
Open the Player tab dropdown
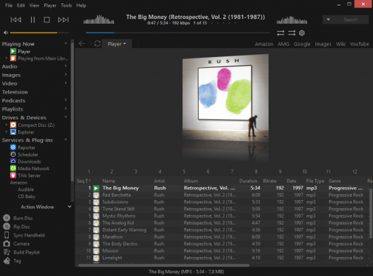(117, 44)
